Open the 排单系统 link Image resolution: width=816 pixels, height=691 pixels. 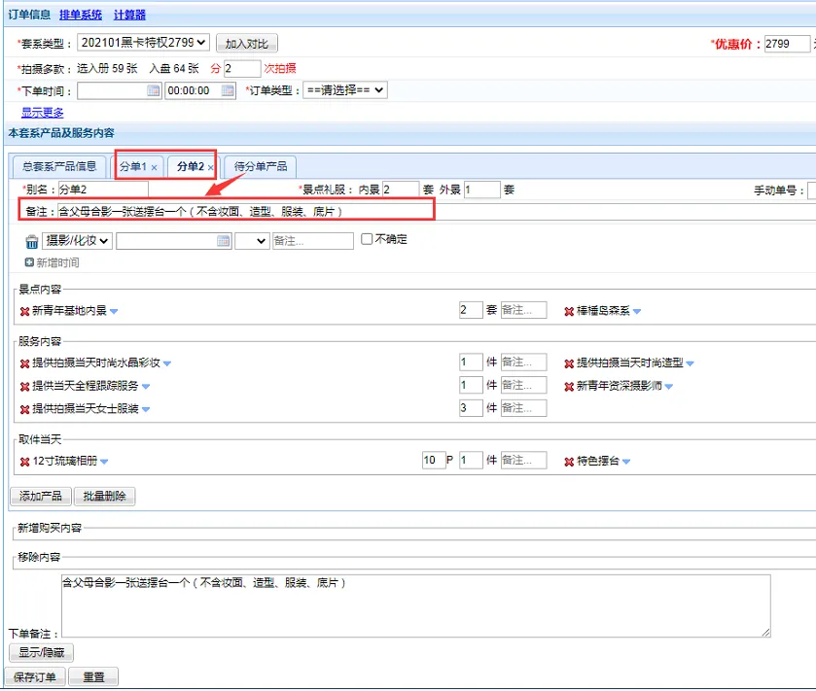point(79,15)
